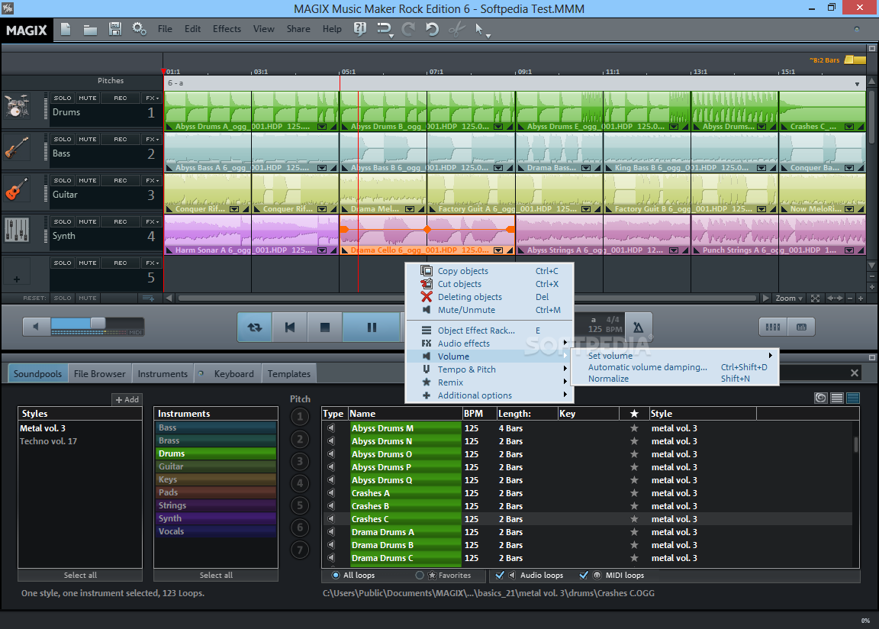879x629 pixels.
Task: Click the Synth track mixer icon
Action: click(17, 230)
